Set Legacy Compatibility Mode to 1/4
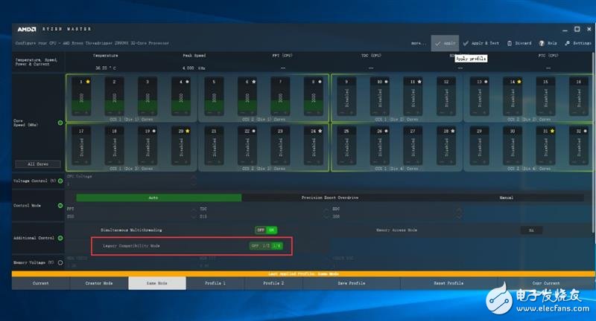The height and width of the screenshot is (321, 596). pos(276,246)
